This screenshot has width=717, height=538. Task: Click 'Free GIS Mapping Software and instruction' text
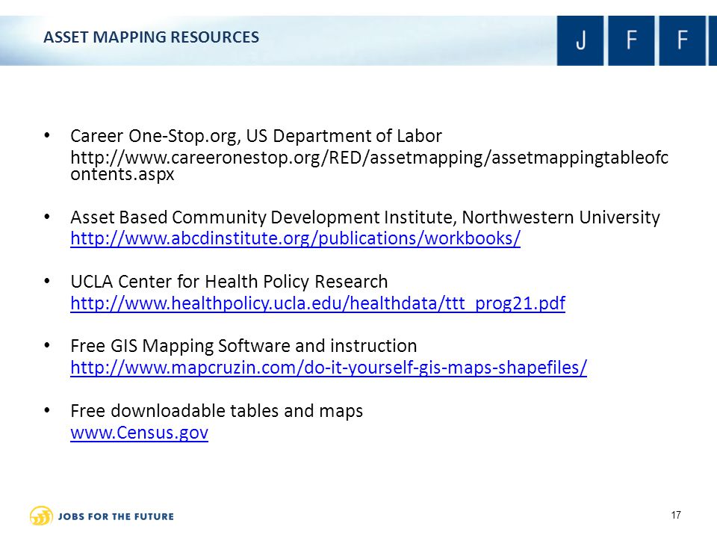[243, 346]
